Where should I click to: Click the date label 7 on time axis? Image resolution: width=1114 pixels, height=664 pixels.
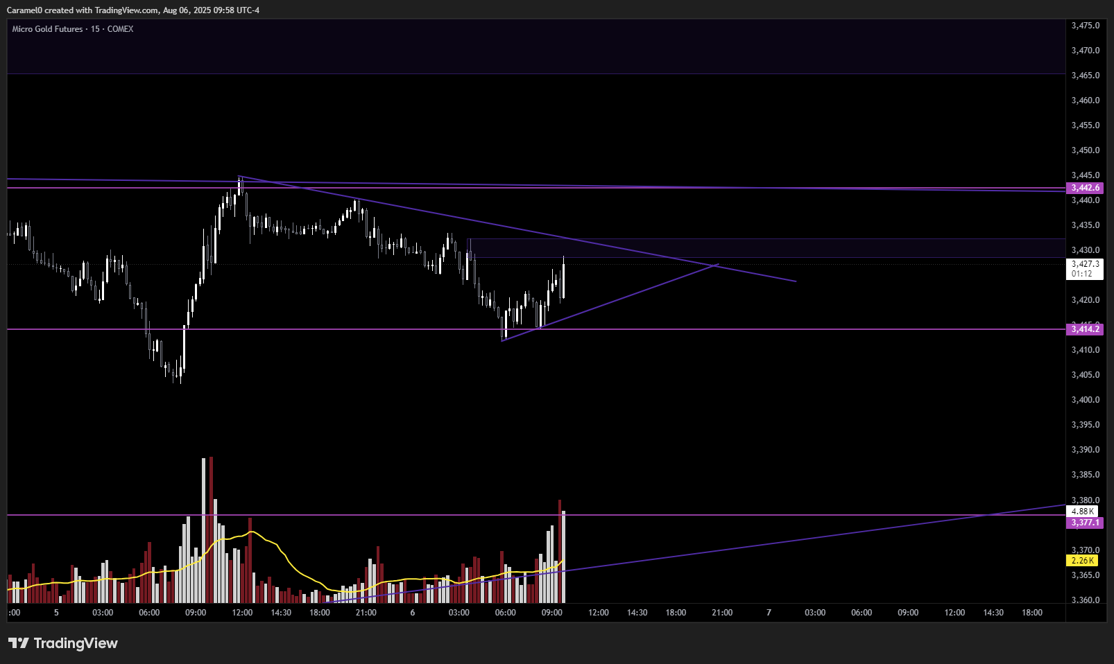[x=769, y=613]
